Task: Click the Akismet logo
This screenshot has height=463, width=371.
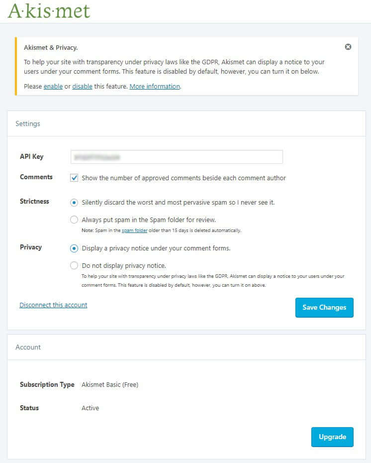Action: pos(49,11)
